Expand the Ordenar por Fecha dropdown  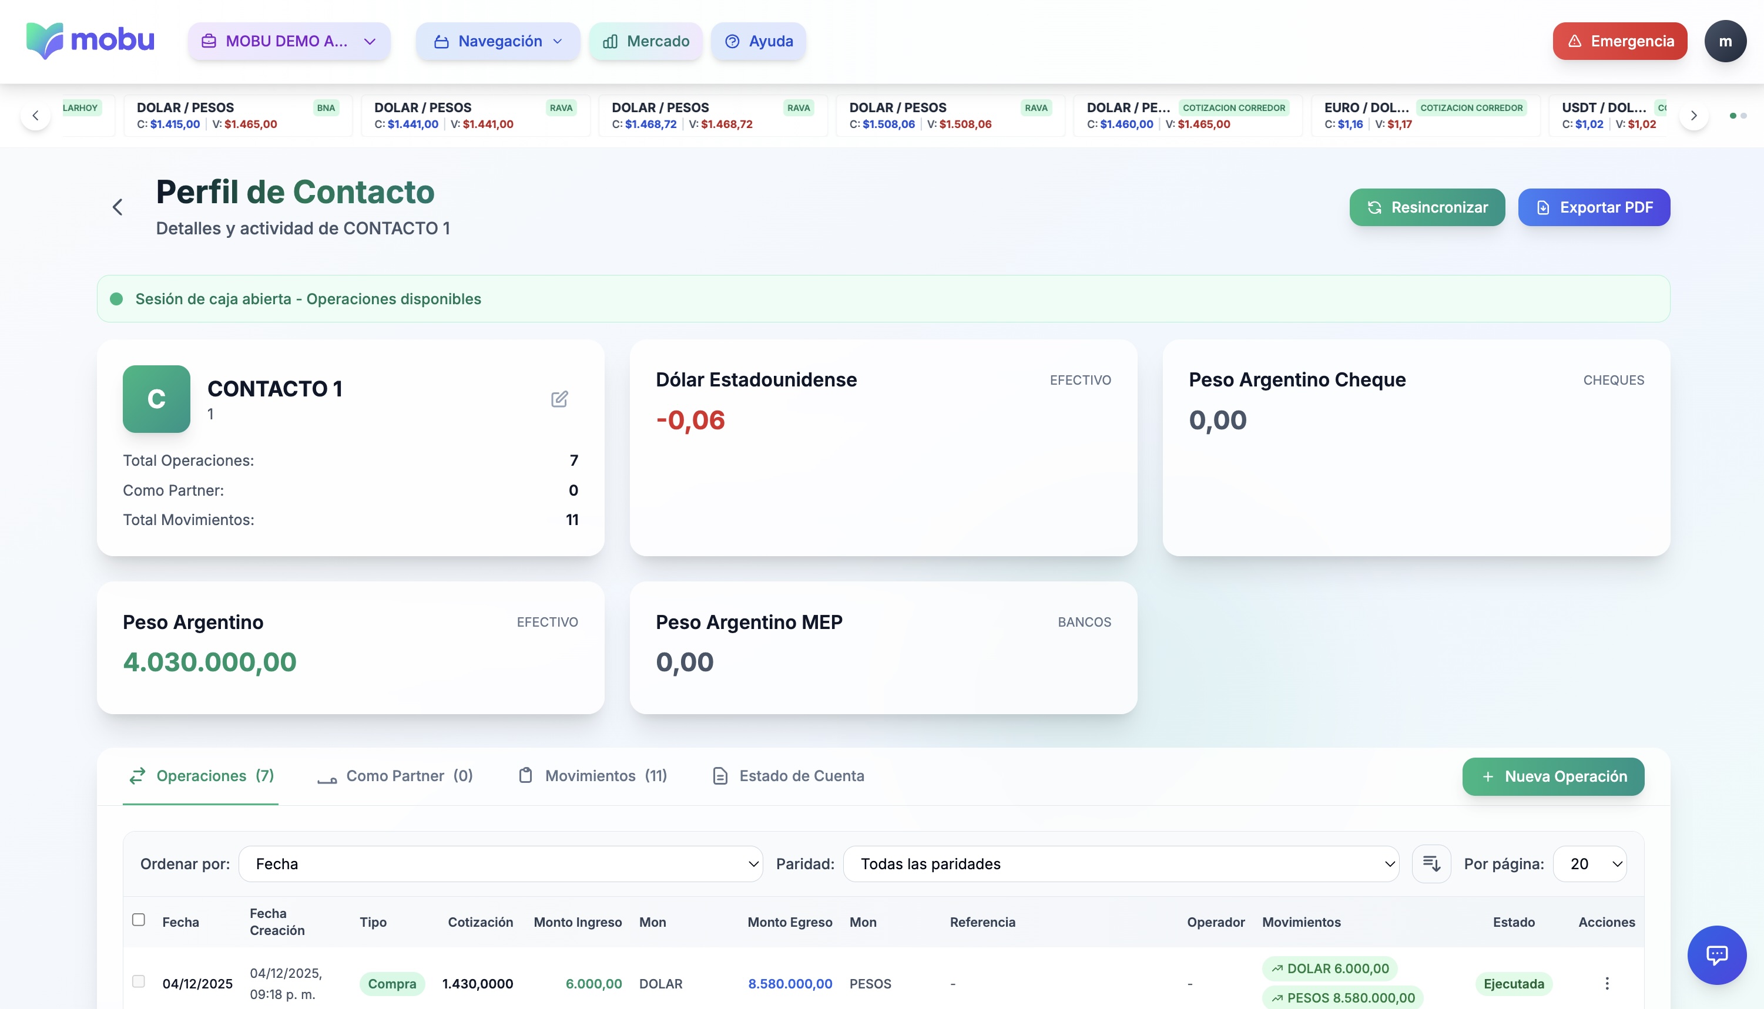[501, 863]
